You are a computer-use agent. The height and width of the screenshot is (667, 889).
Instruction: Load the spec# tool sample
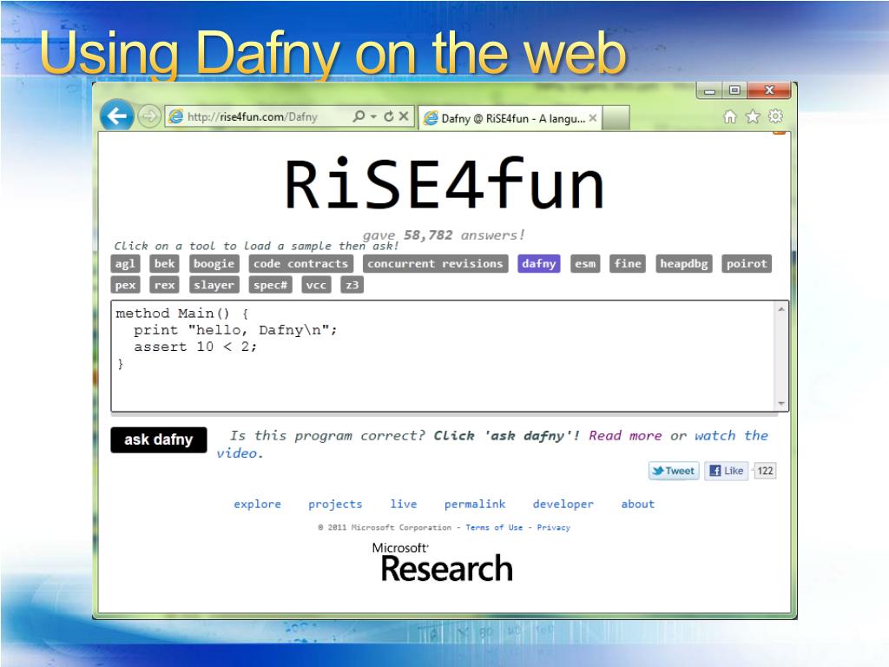tap(271, 285)
